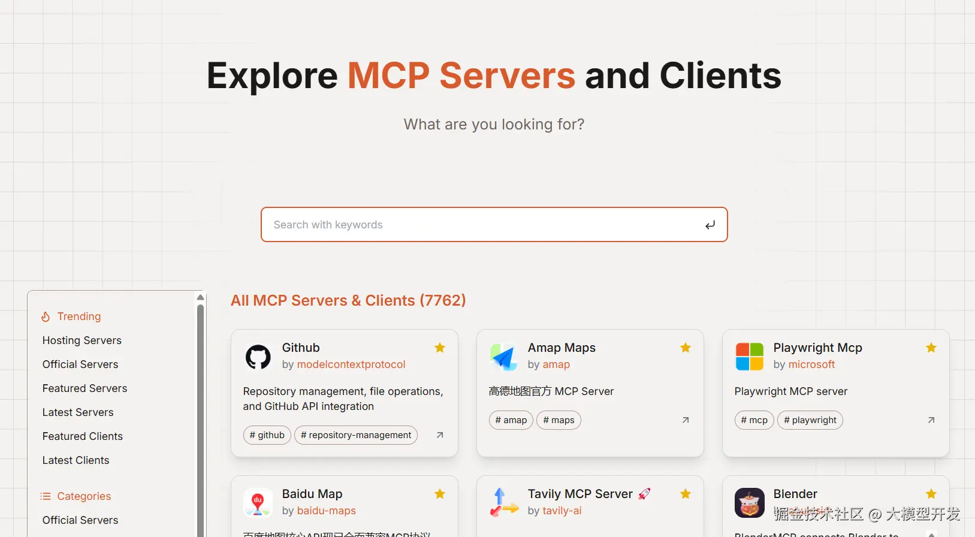Image resolution: width=975 pixels, height=537 pixels.
Task: Click the # repository-management tag
Action: (356, 435)
